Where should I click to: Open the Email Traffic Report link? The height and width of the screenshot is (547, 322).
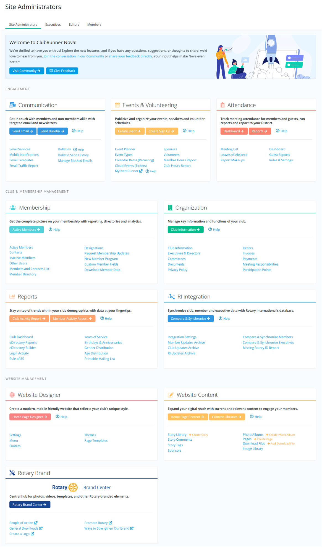(24, 166)
